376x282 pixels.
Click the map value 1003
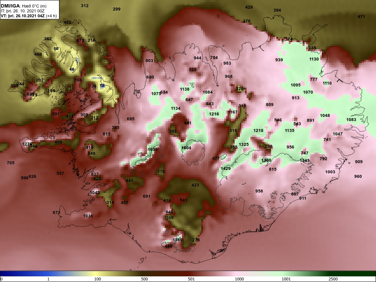pyautogui.click(x=330, y=172)
